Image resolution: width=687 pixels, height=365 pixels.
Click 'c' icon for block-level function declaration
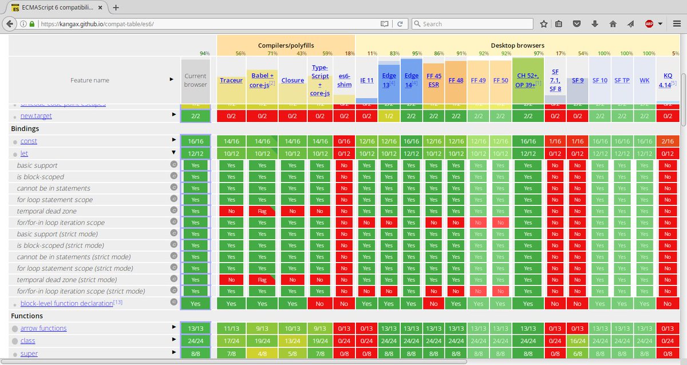(173, 302)
